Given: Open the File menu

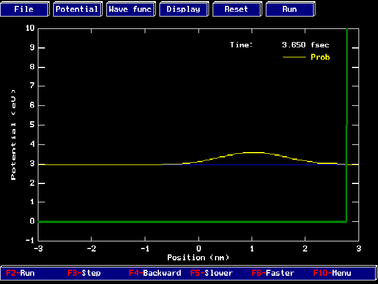Looking at the screenshot, I should point(24,9).
